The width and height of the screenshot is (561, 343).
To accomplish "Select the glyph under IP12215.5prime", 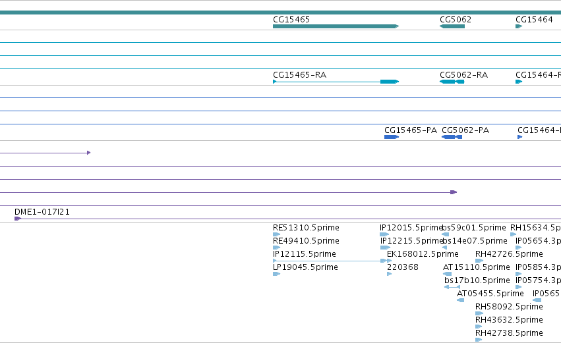I will click(386, 248).
